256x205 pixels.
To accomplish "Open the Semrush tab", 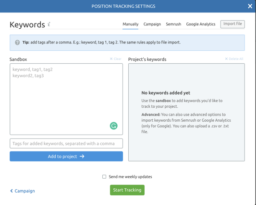I will coord(173,24).
